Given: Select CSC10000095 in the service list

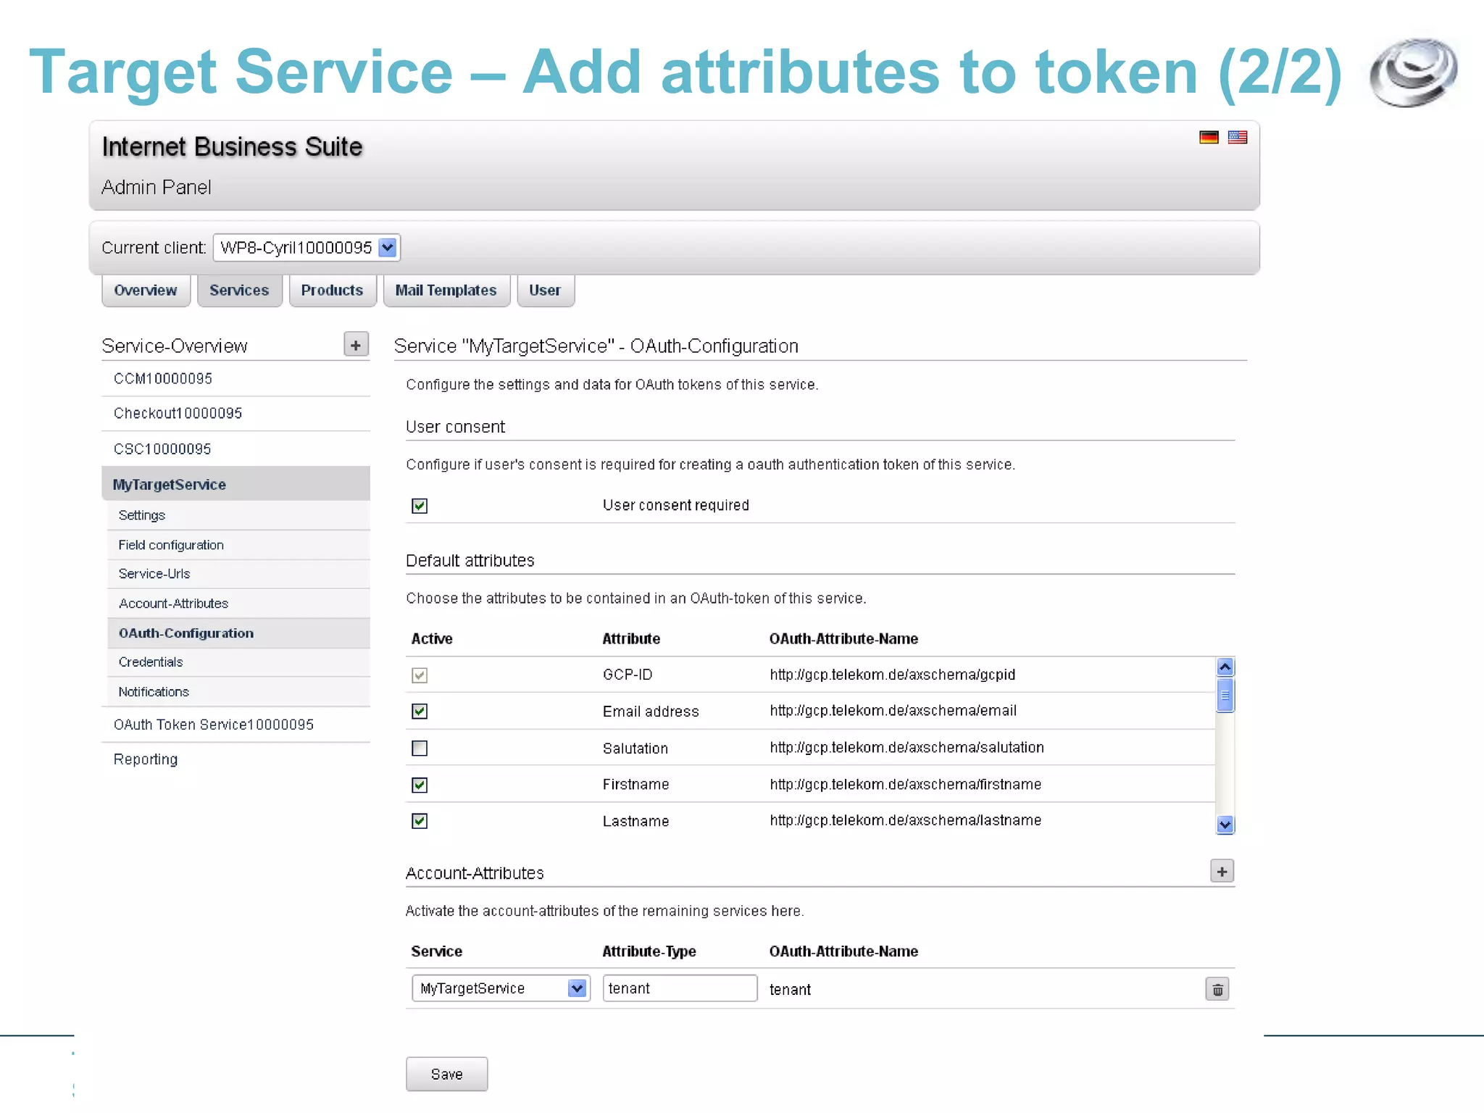Looking at the screenshot, I should point(235,449).
